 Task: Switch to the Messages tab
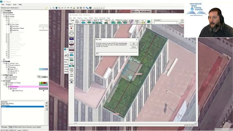pos(4,127)
